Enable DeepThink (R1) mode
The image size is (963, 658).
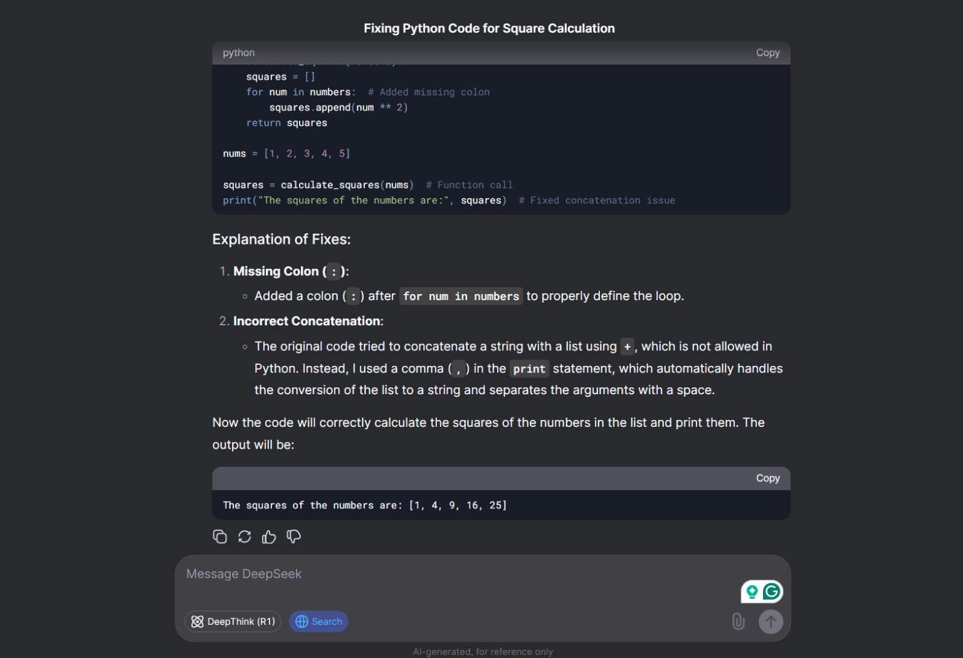(x=233, y=622)
